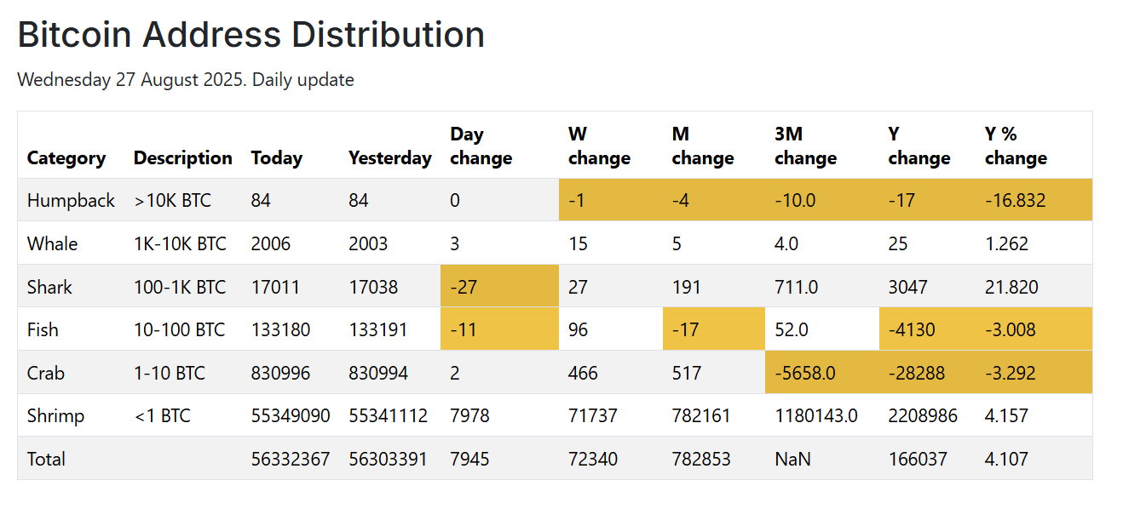This screenshot has height=526, width=1123.
Task: Click the Crab 3M change cell -5658.0
Action: (803, 373)
